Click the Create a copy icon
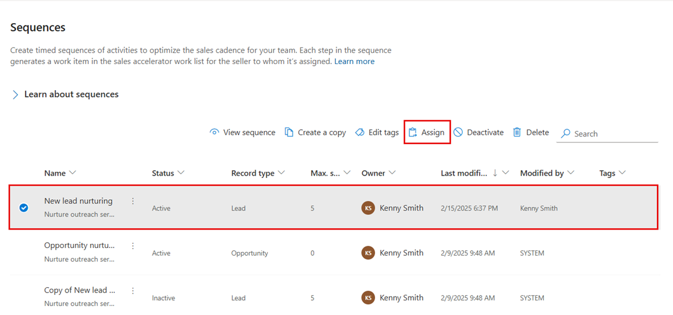Viewport: 673px width, 315px height. 289,132
